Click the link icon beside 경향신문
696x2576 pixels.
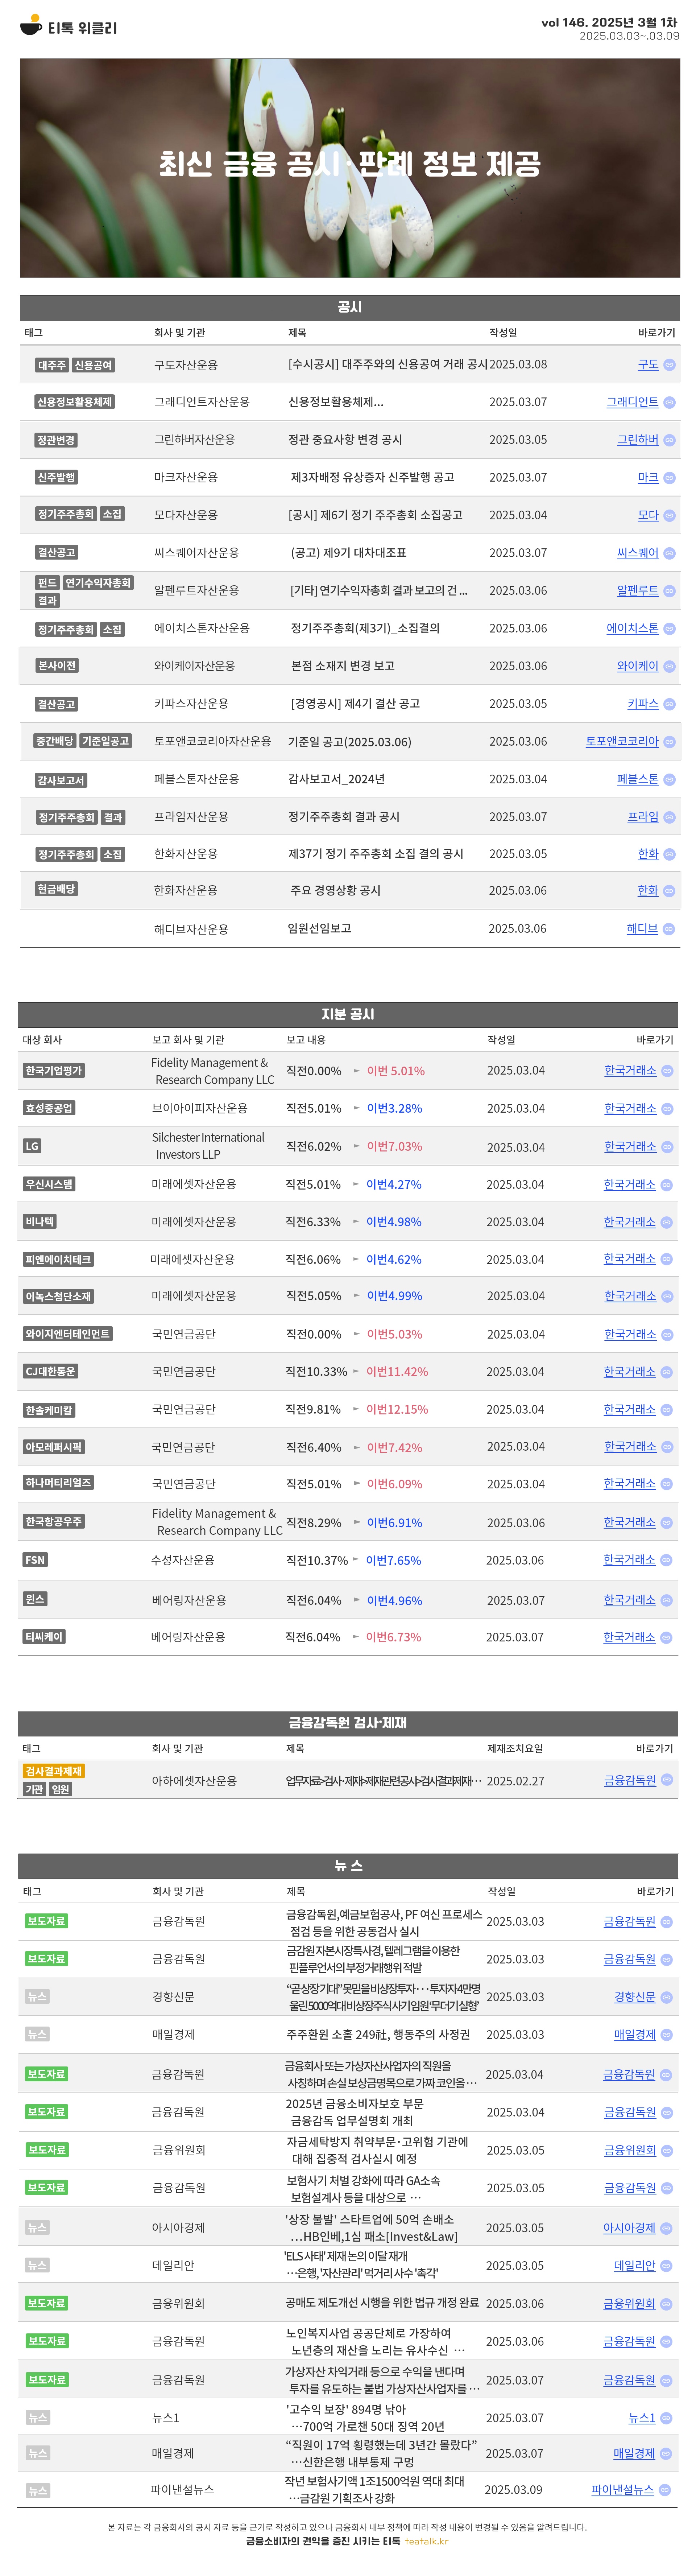click(667, 1997)
